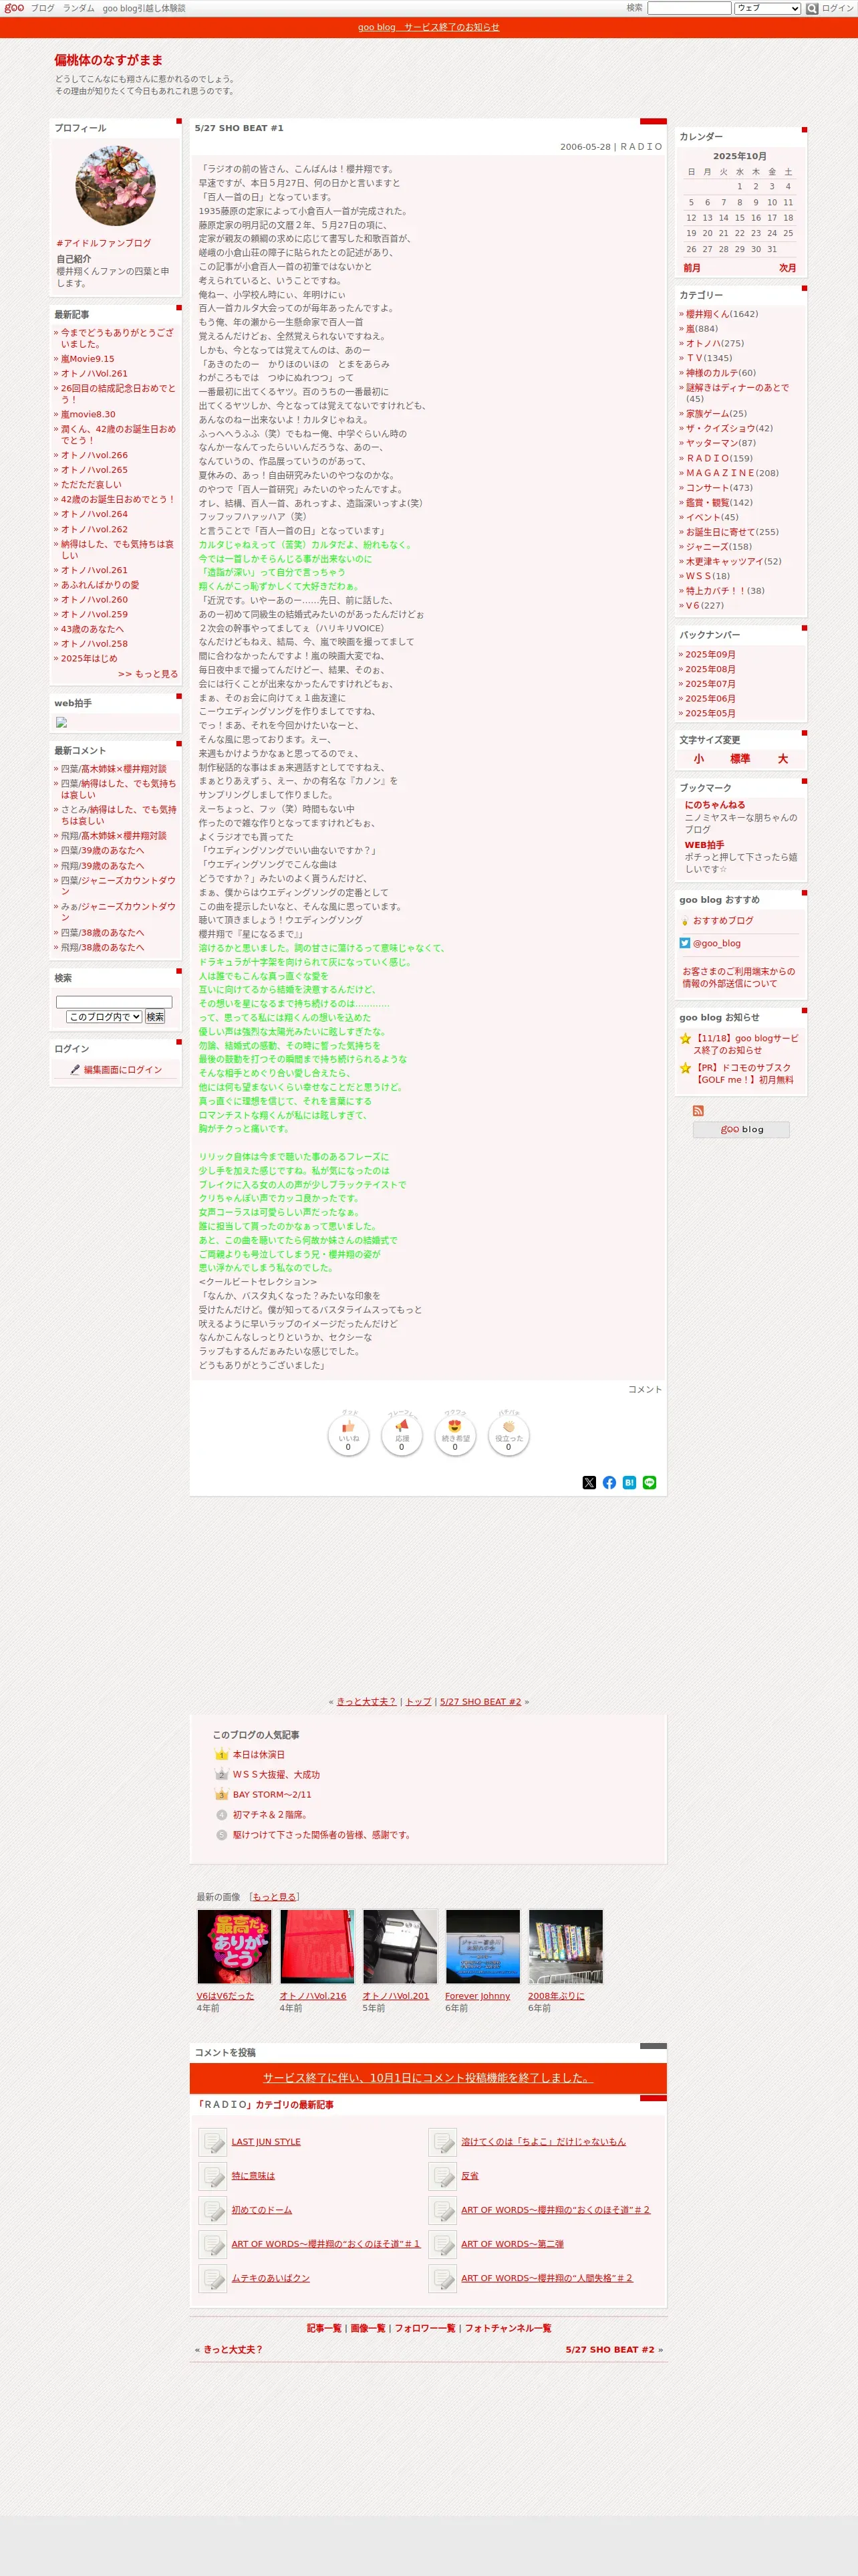Click the top bar search input field

(x=689, y=8)
